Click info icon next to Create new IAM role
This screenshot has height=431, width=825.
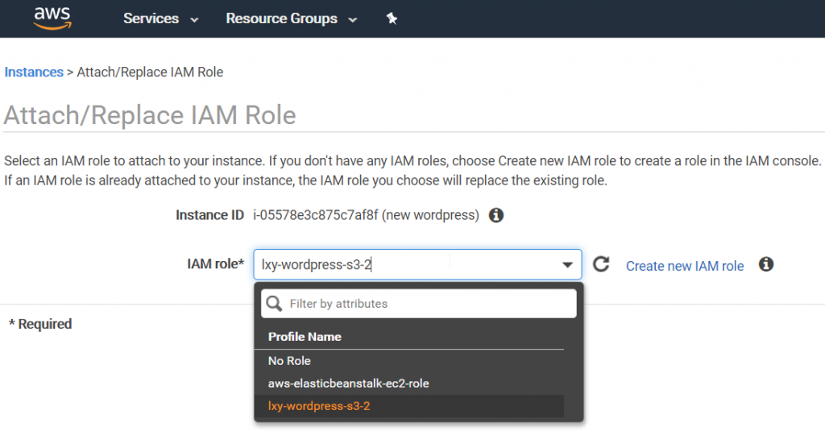pyautogui.click(x=766, y=264)
